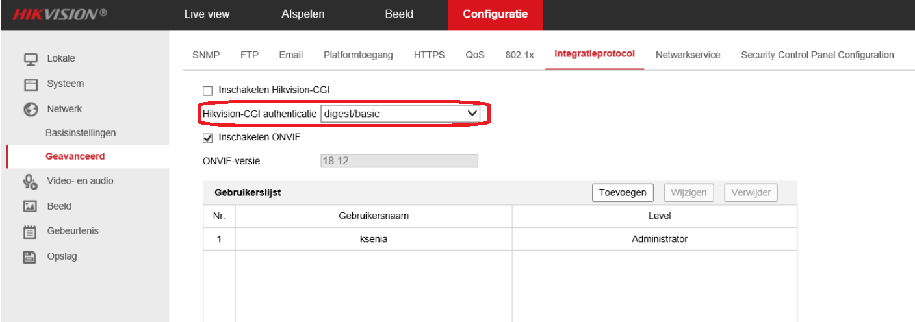The width and height of the screenshot is (915, 322).
Task: Click the Level column header
Action: tap(660, 216)
